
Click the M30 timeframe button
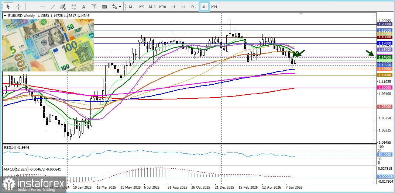click(x=162, y=7)
